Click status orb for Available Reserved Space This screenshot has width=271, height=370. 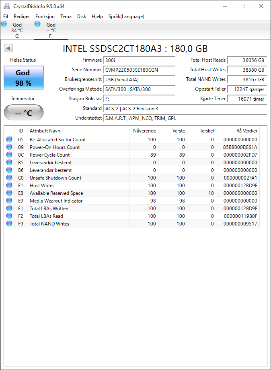pos(9,193)
